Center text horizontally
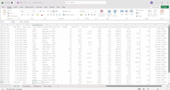 click(x=51, y=15)
